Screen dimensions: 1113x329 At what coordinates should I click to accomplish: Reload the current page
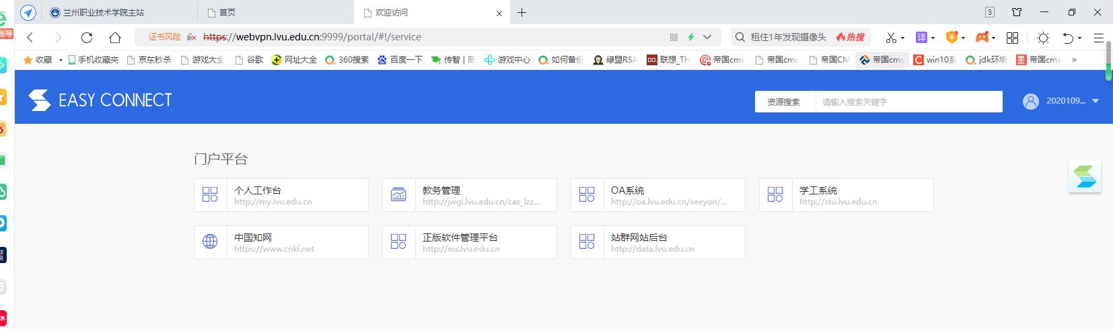point(87,38)
